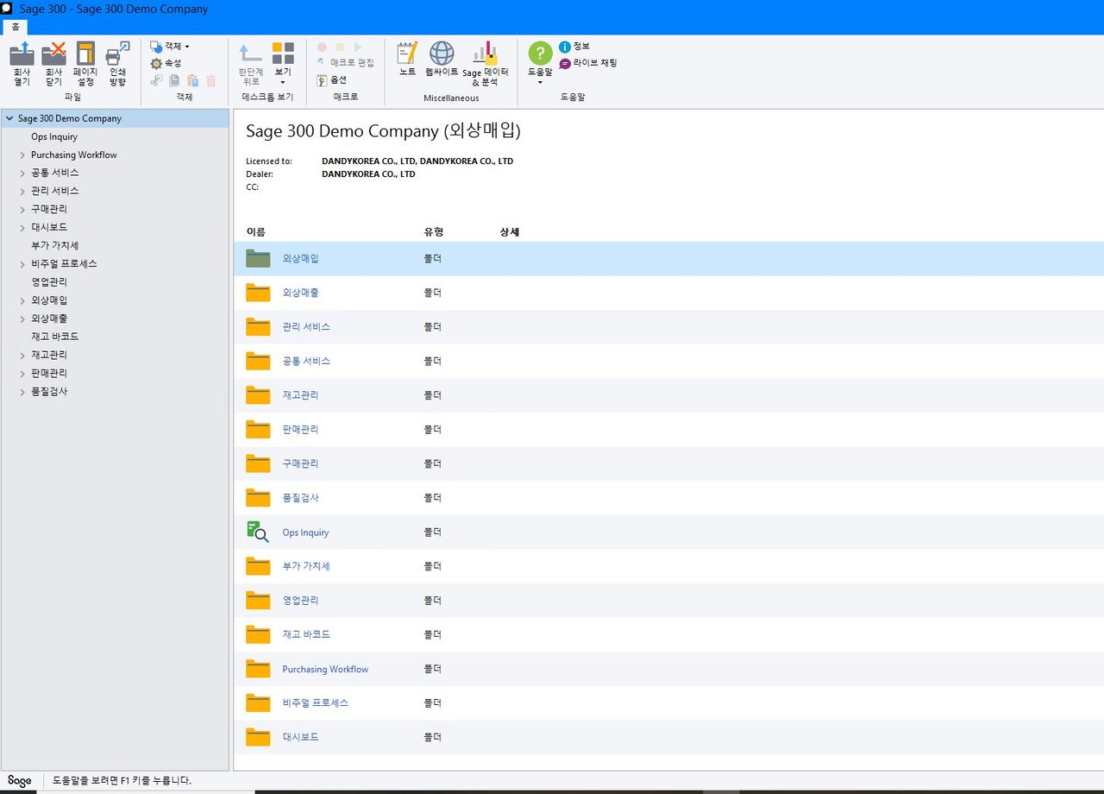Viewport: 1104px width, 794px height.
Task: Click the 상세 column header
Action: click(510, 232)
